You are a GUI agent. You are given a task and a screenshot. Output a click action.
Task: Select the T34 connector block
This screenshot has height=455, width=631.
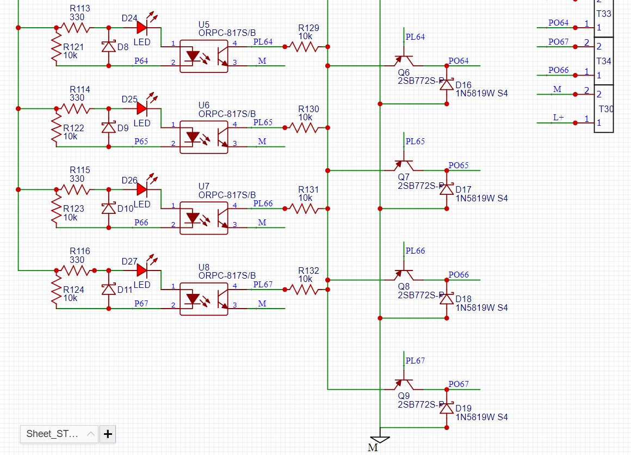(603, 61)
